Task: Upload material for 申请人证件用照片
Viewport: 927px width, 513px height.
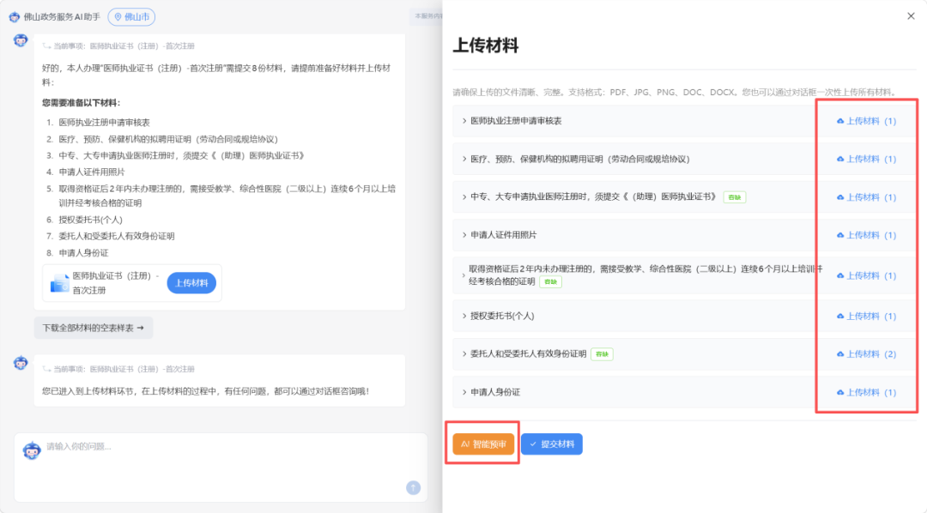Action: (866, 235)
